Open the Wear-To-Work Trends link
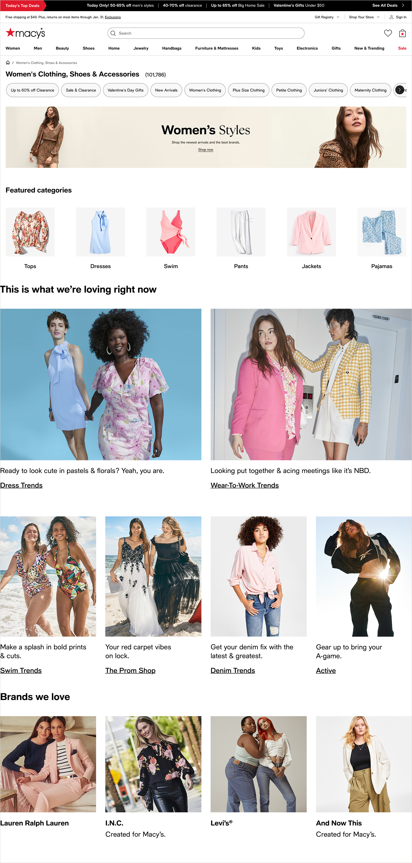Screen dimensions: 412x863 [x=244, y=485]
